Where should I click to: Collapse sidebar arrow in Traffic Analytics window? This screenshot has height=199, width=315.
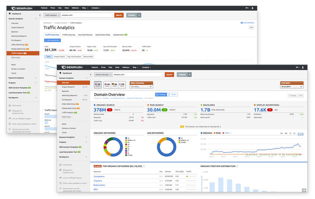click(40, 15)
